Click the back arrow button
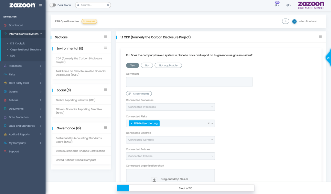 click(285, 21)
